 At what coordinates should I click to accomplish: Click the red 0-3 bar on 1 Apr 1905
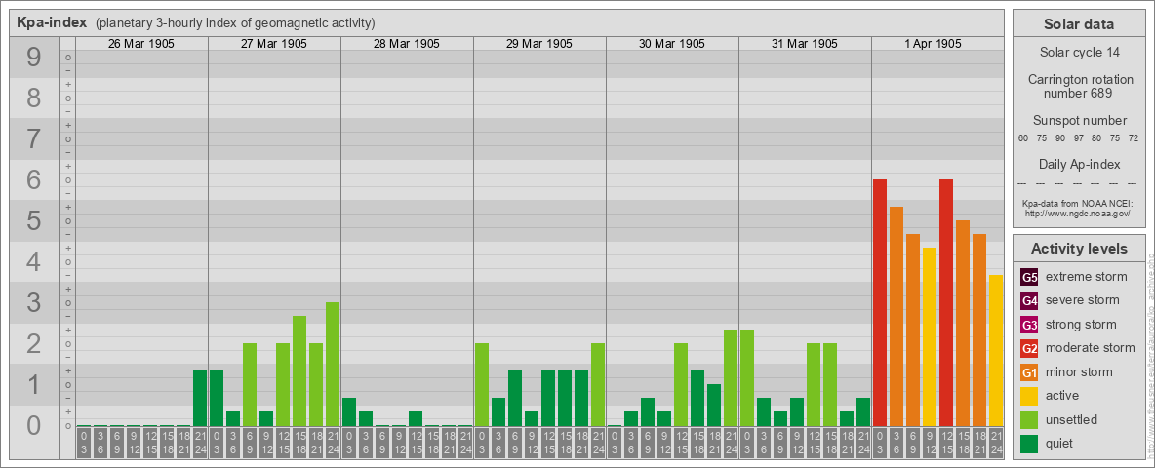(x=880, y=303)
